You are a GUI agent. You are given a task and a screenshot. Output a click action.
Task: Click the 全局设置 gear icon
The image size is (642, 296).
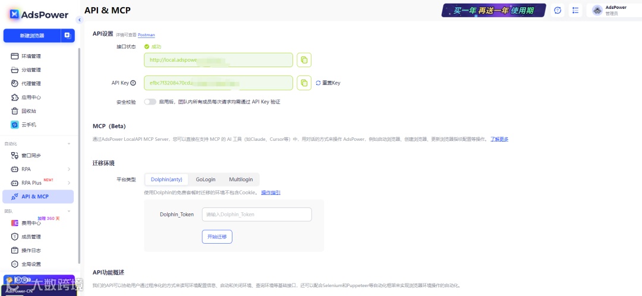pos(15,264)
